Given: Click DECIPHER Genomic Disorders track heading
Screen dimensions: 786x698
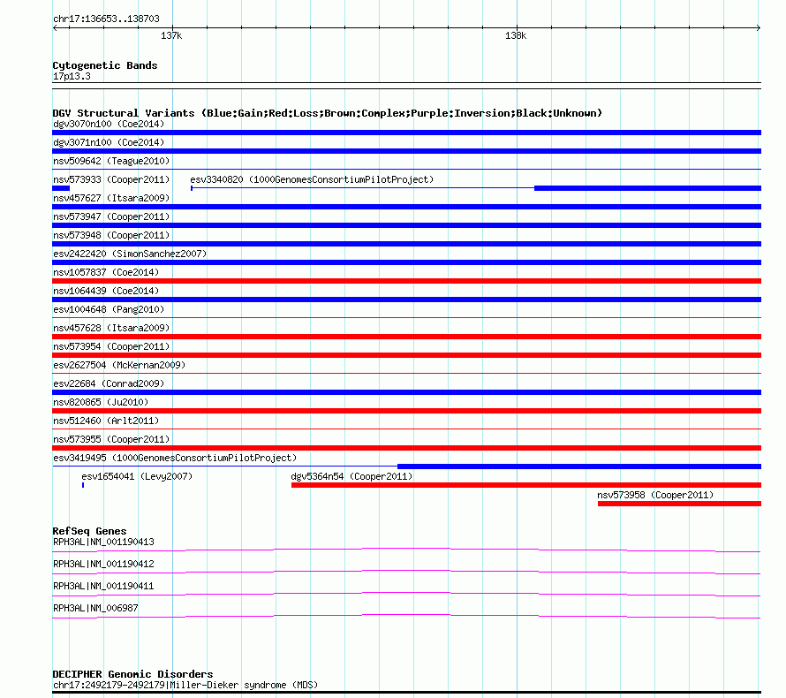Looking at the screenshot, I should [132, 674].
